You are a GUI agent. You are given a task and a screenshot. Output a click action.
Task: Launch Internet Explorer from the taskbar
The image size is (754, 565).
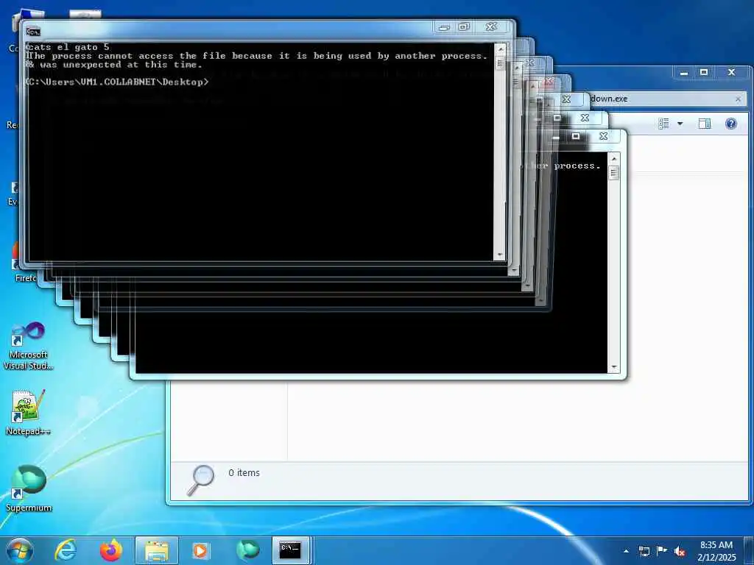(x=66, y=550)
